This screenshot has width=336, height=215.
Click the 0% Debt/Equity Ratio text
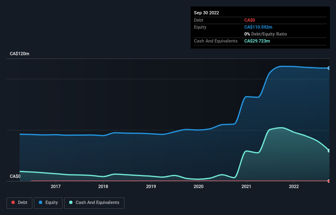(266, 34)
